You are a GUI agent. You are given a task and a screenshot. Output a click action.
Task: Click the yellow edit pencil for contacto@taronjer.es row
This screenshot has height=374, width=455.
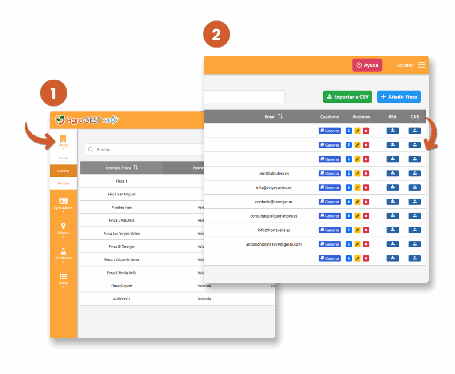point(357,202)
